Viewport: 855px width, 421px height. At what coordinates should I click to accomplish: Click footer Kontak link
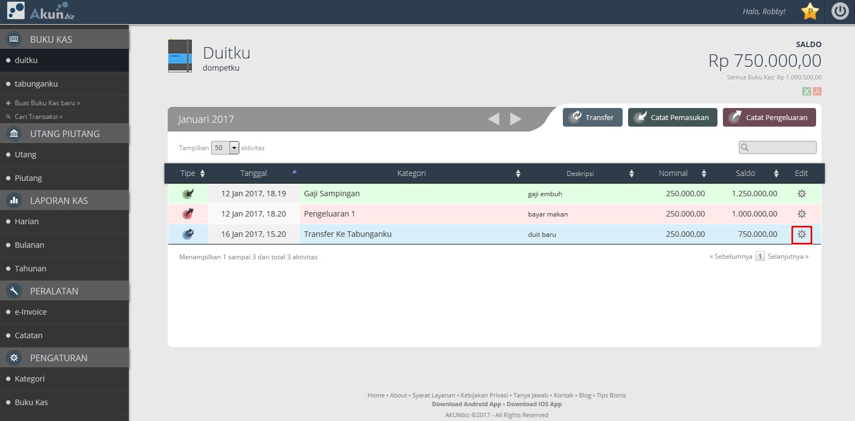click(563, 395)
